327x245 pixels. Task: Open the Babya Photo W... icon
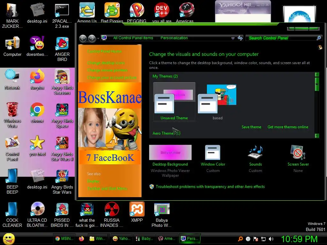click(x=162, y=209)
